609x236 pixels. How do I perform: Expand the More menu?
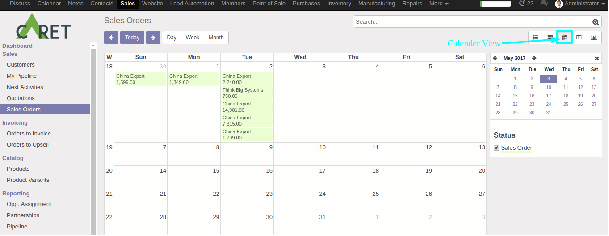click(x=439, y=4)
